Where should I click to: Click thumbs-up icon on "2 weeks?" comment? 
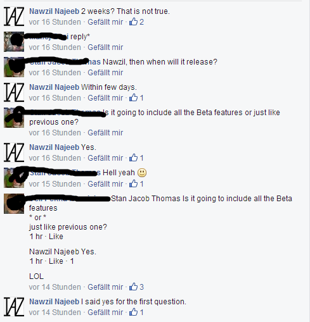133,22
